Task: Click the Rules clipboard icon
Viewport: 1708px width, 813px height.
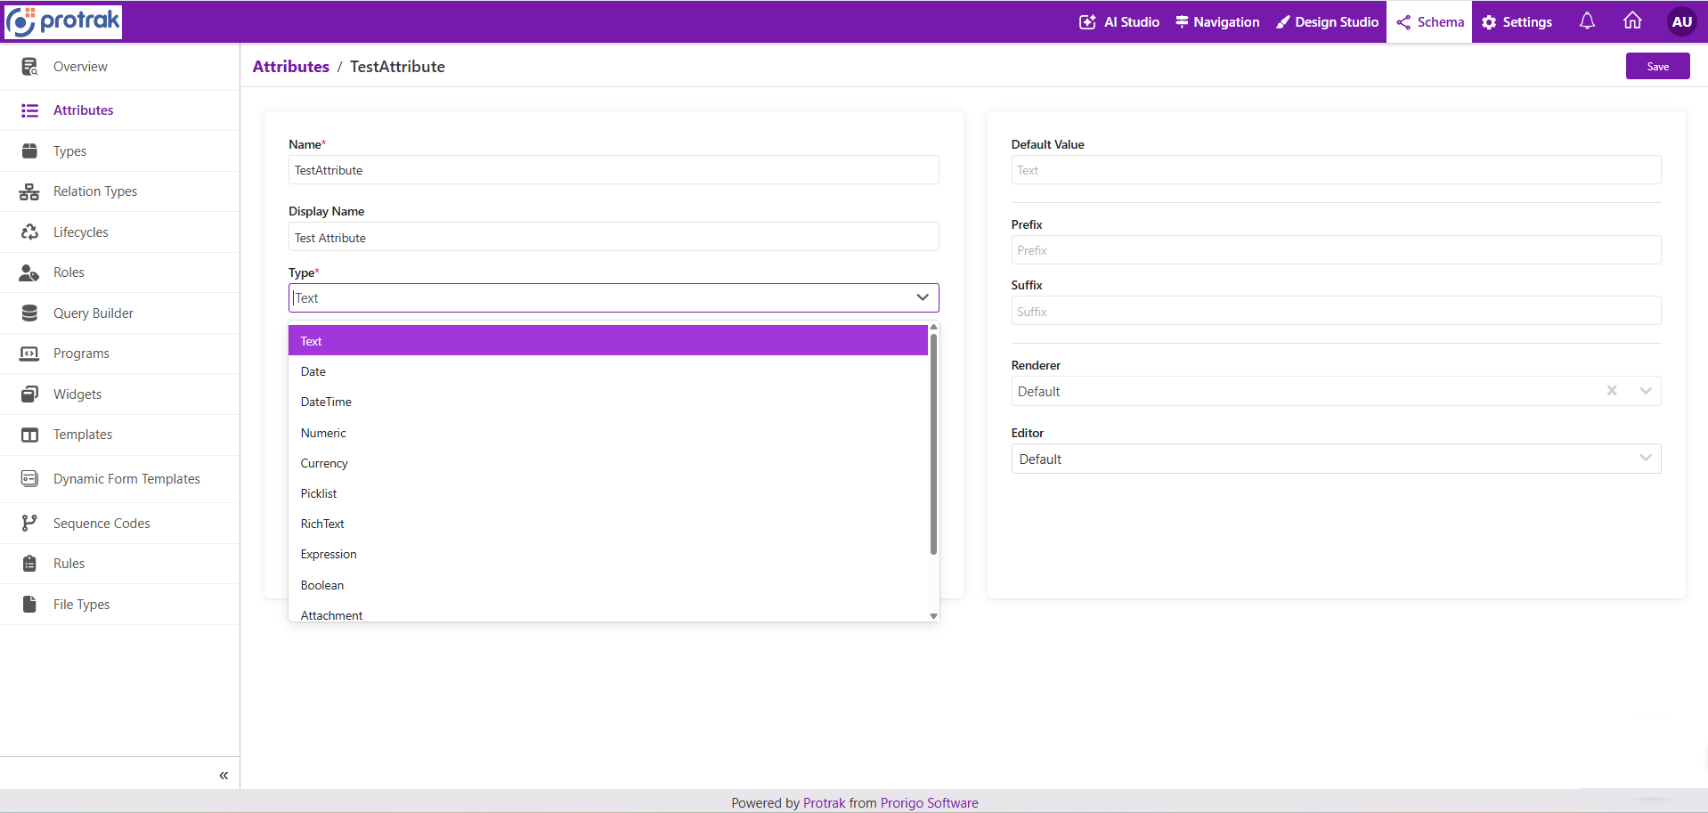Action: coord(29,563)
